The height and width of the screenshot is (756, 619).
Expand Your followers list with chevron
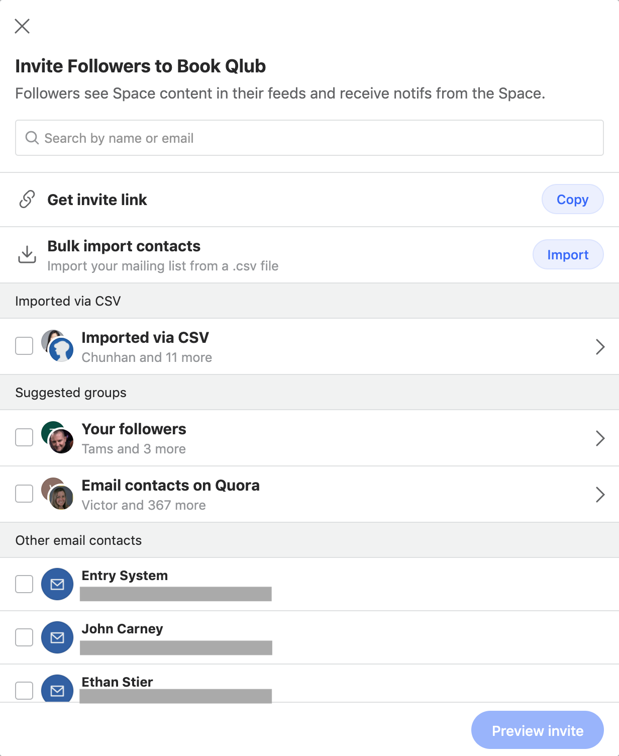[600, 438]
